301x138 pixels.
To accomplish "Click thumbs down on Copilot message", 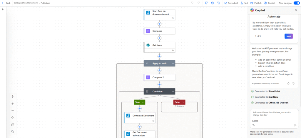I will coord(293,83).
